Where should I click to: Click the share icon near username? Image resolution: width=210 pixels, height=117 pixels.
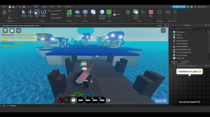[x=195, y=7]
